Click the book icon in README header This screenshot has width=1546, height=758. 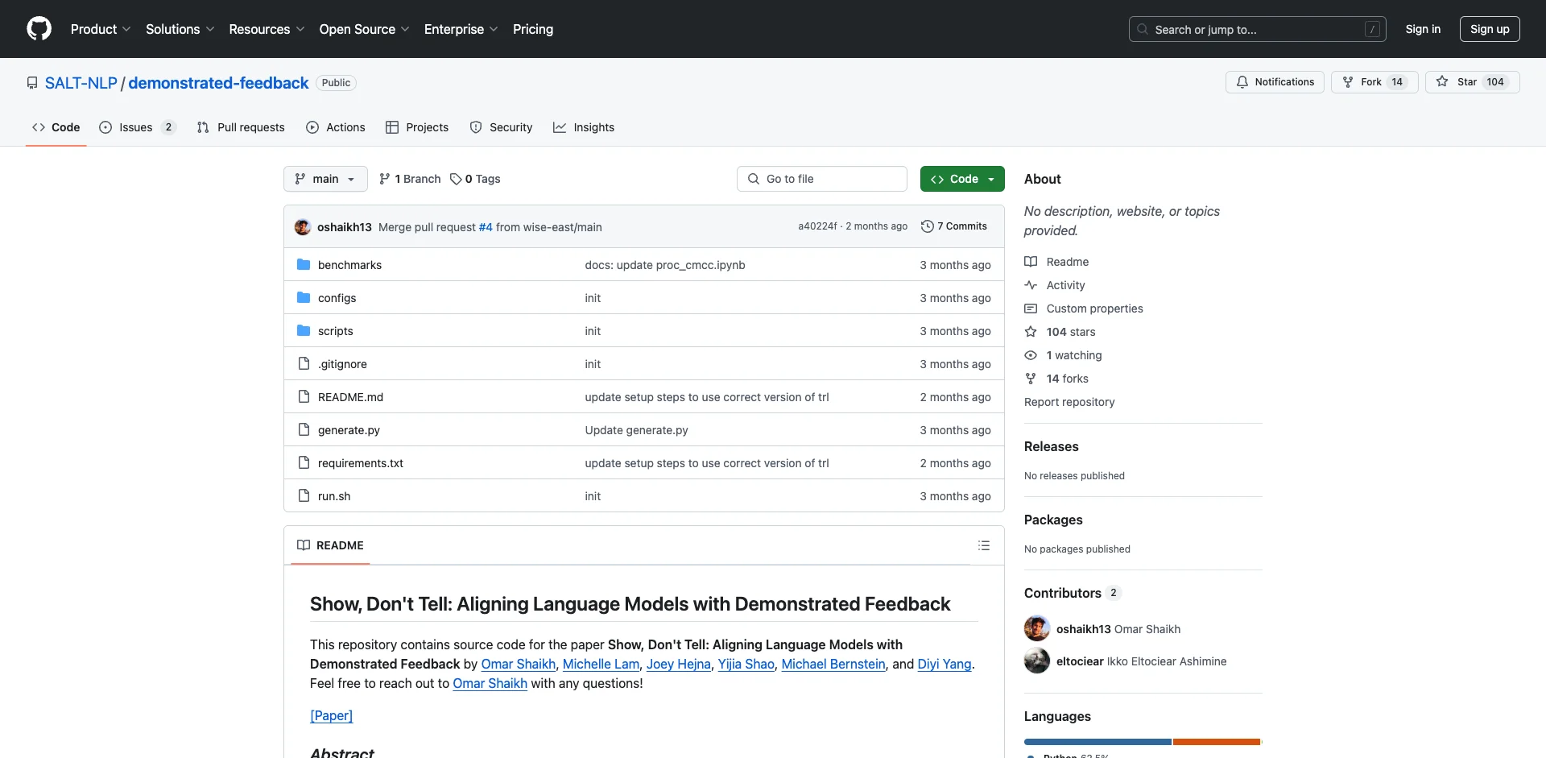(304, 545)
